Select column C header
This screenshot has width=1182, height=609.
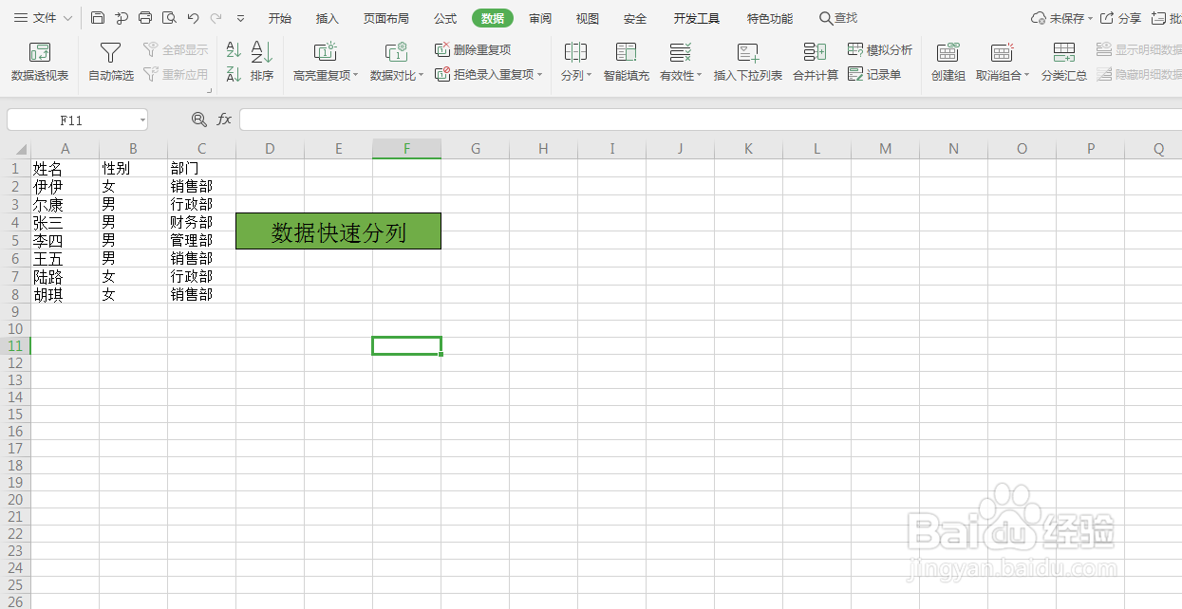[x=201, y=149]
